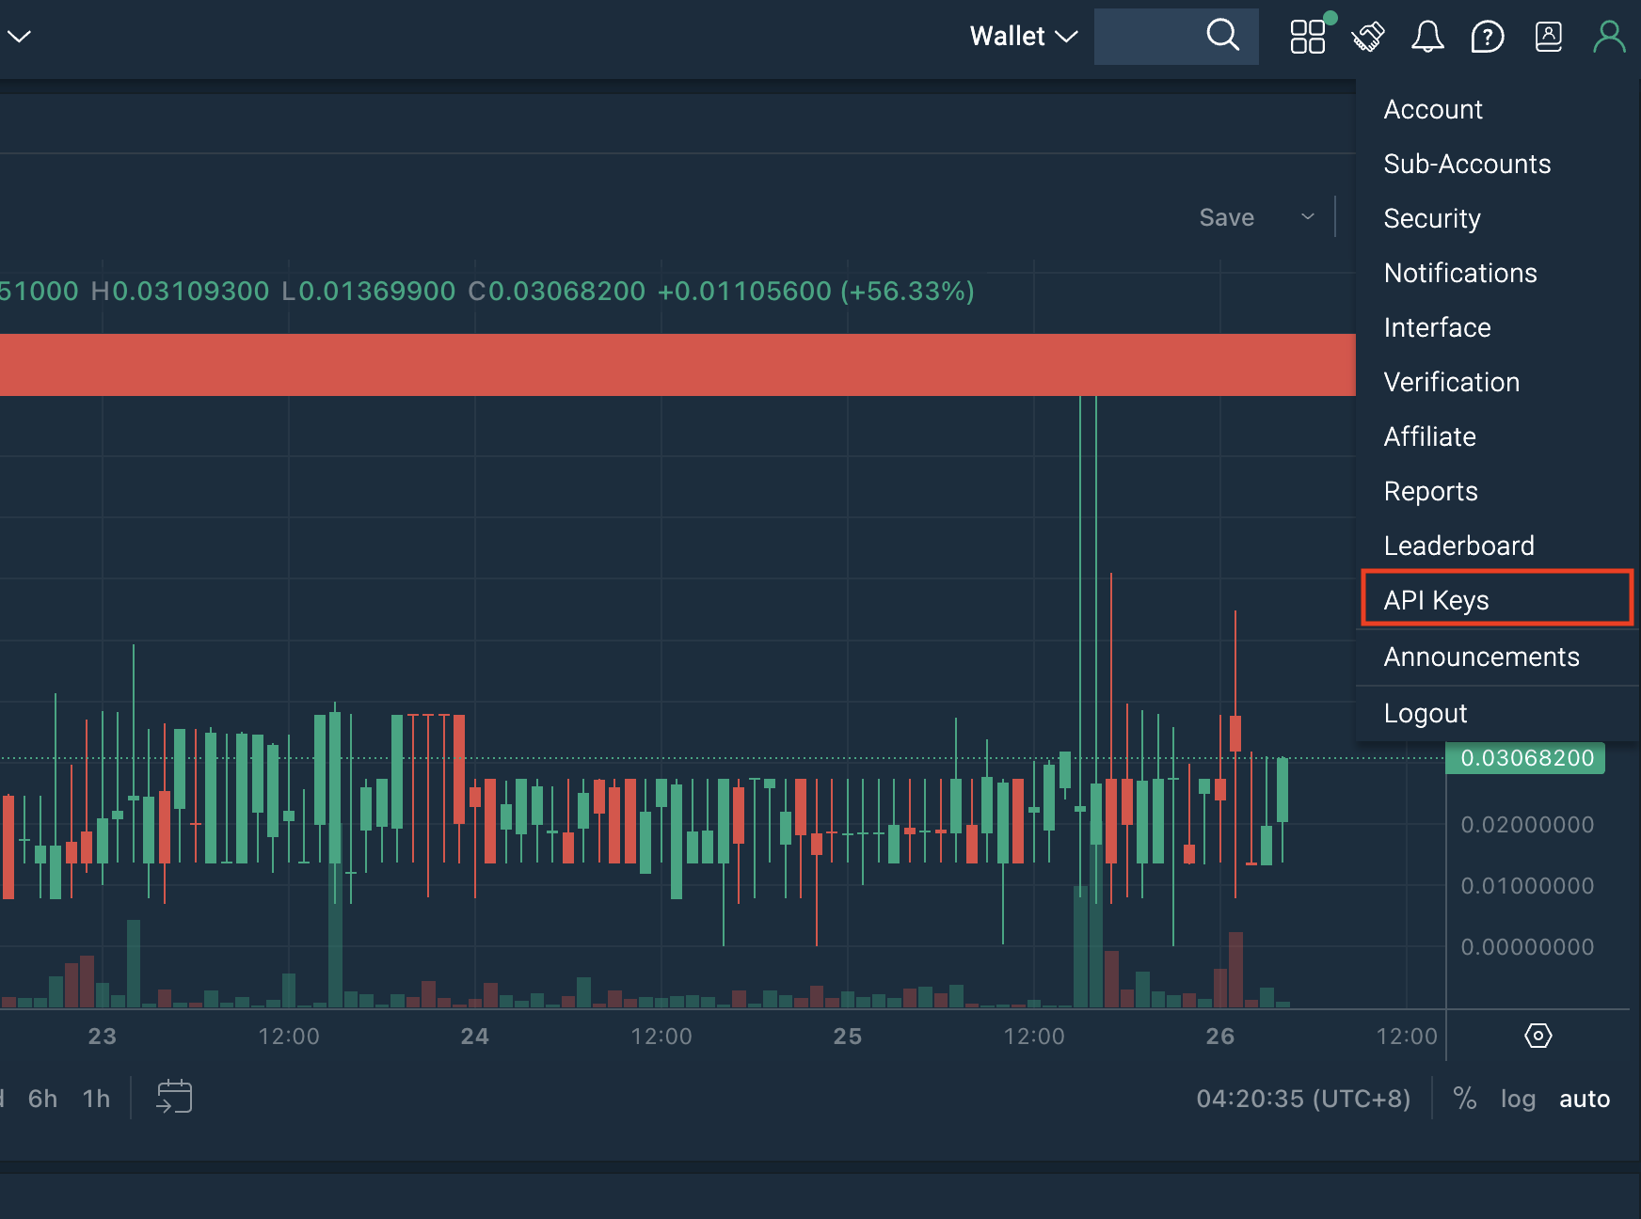Image resolution: width=1641 pixels, height=1219 pixels.
Task: Click the contact card icon
Action: [1549, 37]
